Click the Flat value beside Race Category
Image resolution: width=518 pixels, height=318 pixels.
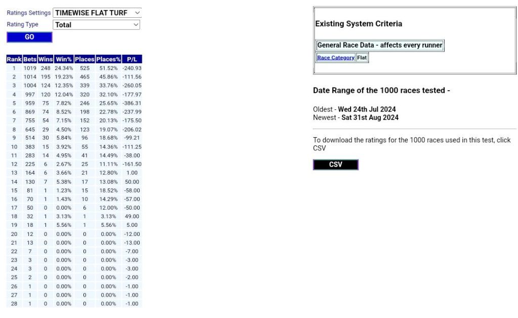(362, 58)
